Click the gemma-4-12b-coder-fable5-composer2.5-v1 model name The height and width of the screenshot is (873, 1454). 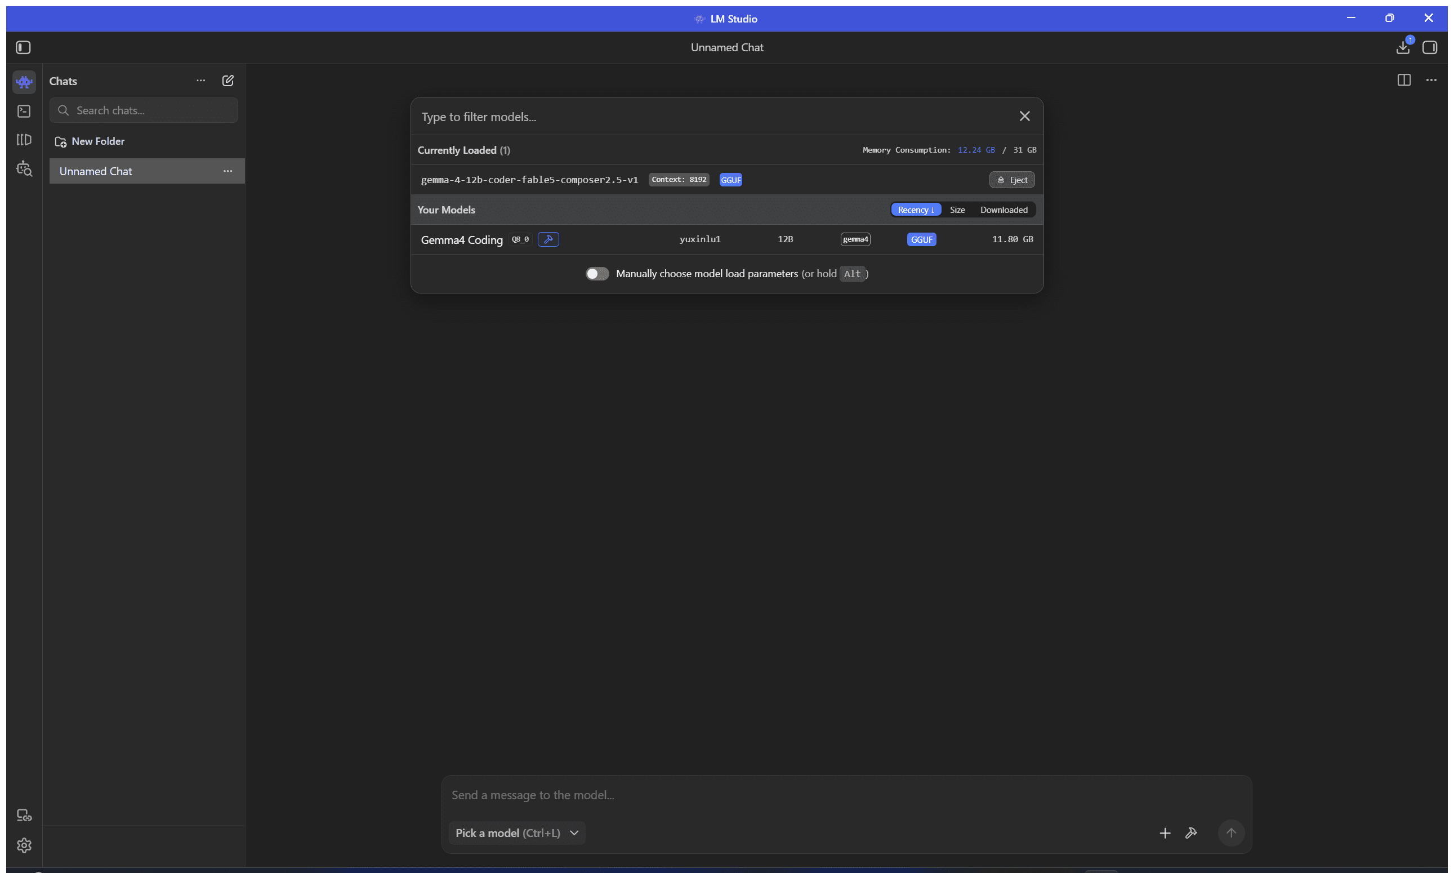tap(529, 180)
